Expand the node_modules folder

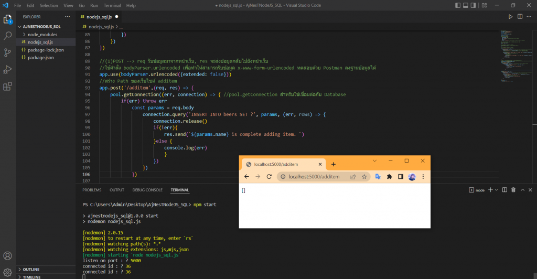point(46,35)
